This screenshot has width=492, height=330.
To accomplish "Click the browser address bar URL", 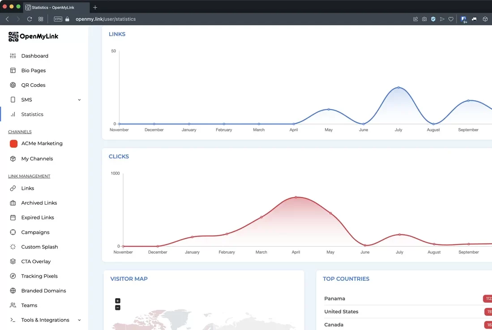I will (x=106, y=19).
